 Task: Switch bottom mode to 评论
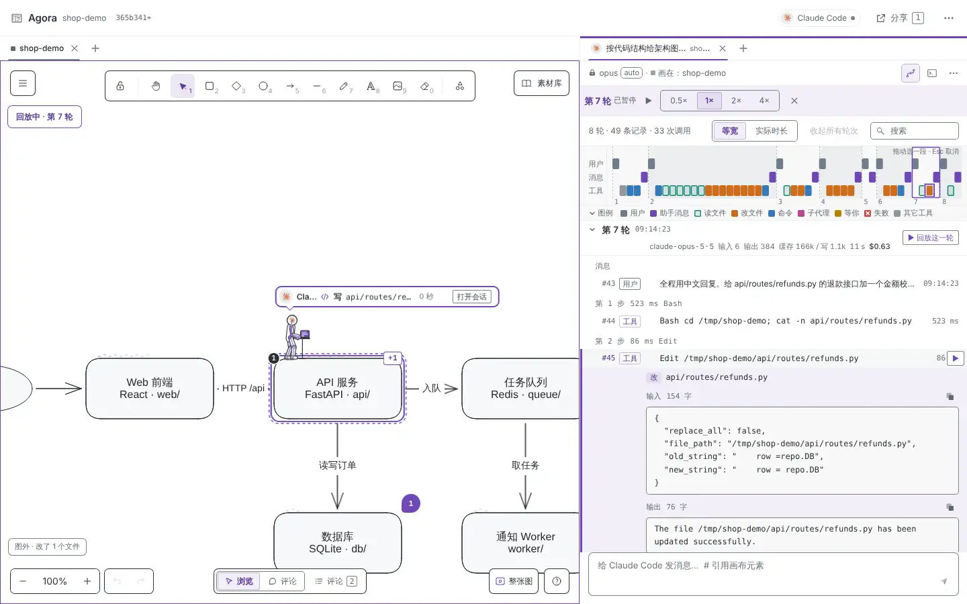pos(283,581)
